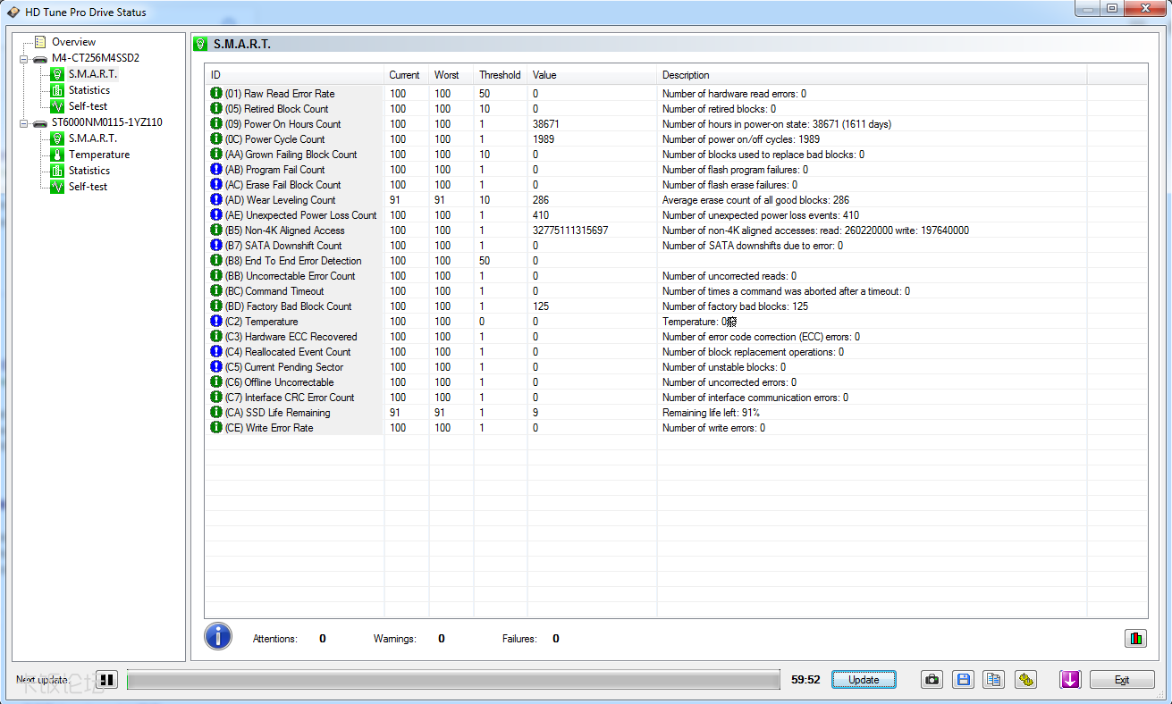Click the green status icon for Retired Block Count
Screen dimensions: 1172x704
(215, 108)
